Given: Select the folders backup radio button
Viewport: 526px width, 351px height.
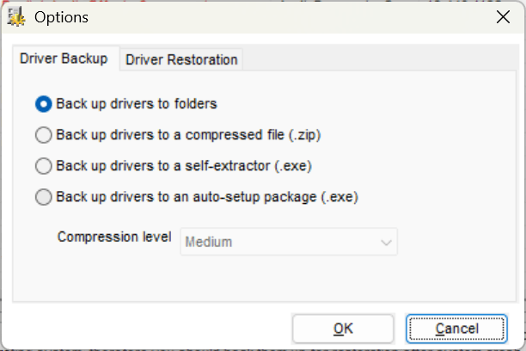Looking at the screenshot, I should [x=44, y=104].
